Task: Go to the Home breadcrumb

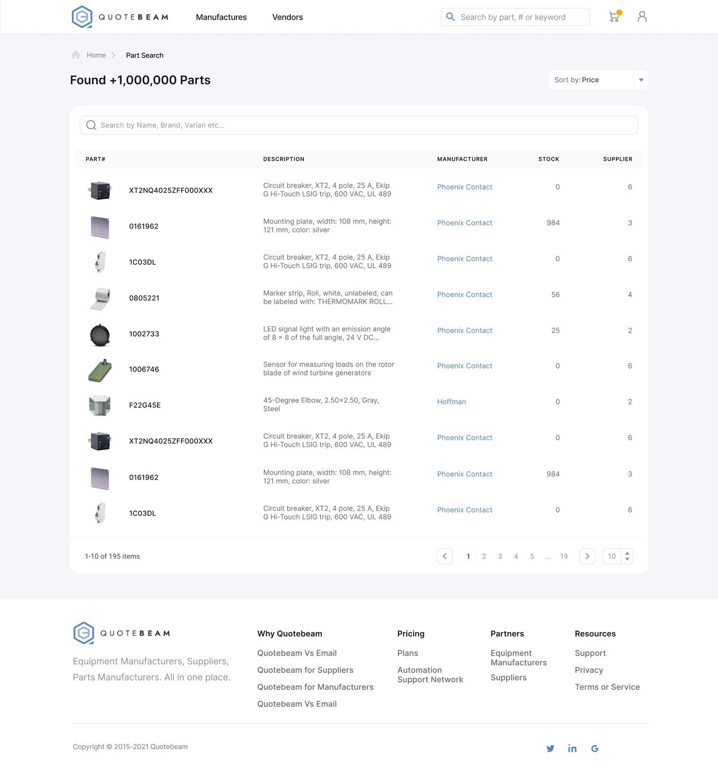Action: click(x=96, y=55)
